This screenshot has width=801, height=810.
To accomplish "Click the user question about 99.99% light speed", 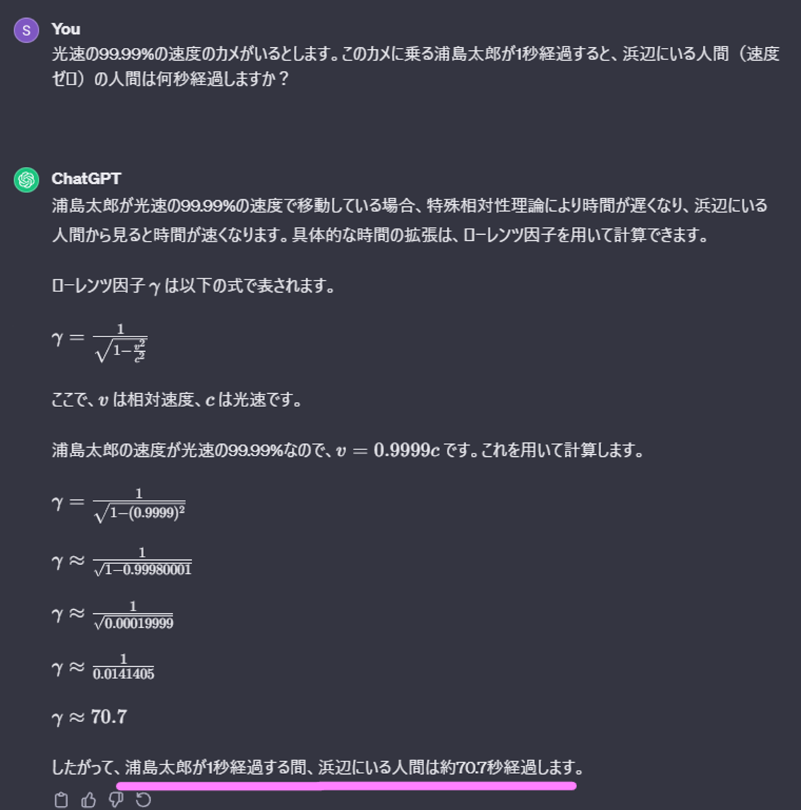I will (x=415, y=66).
